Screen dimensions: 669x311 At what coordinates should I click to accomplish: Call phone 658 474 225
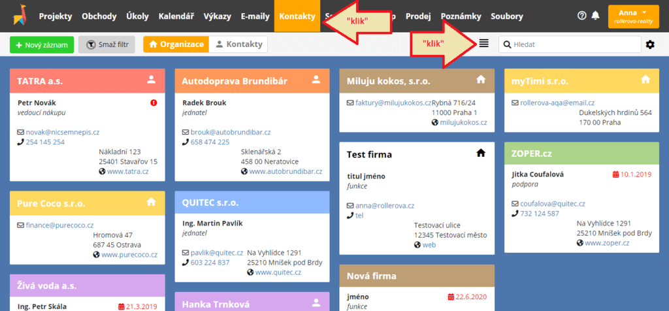tap(210, 142)
